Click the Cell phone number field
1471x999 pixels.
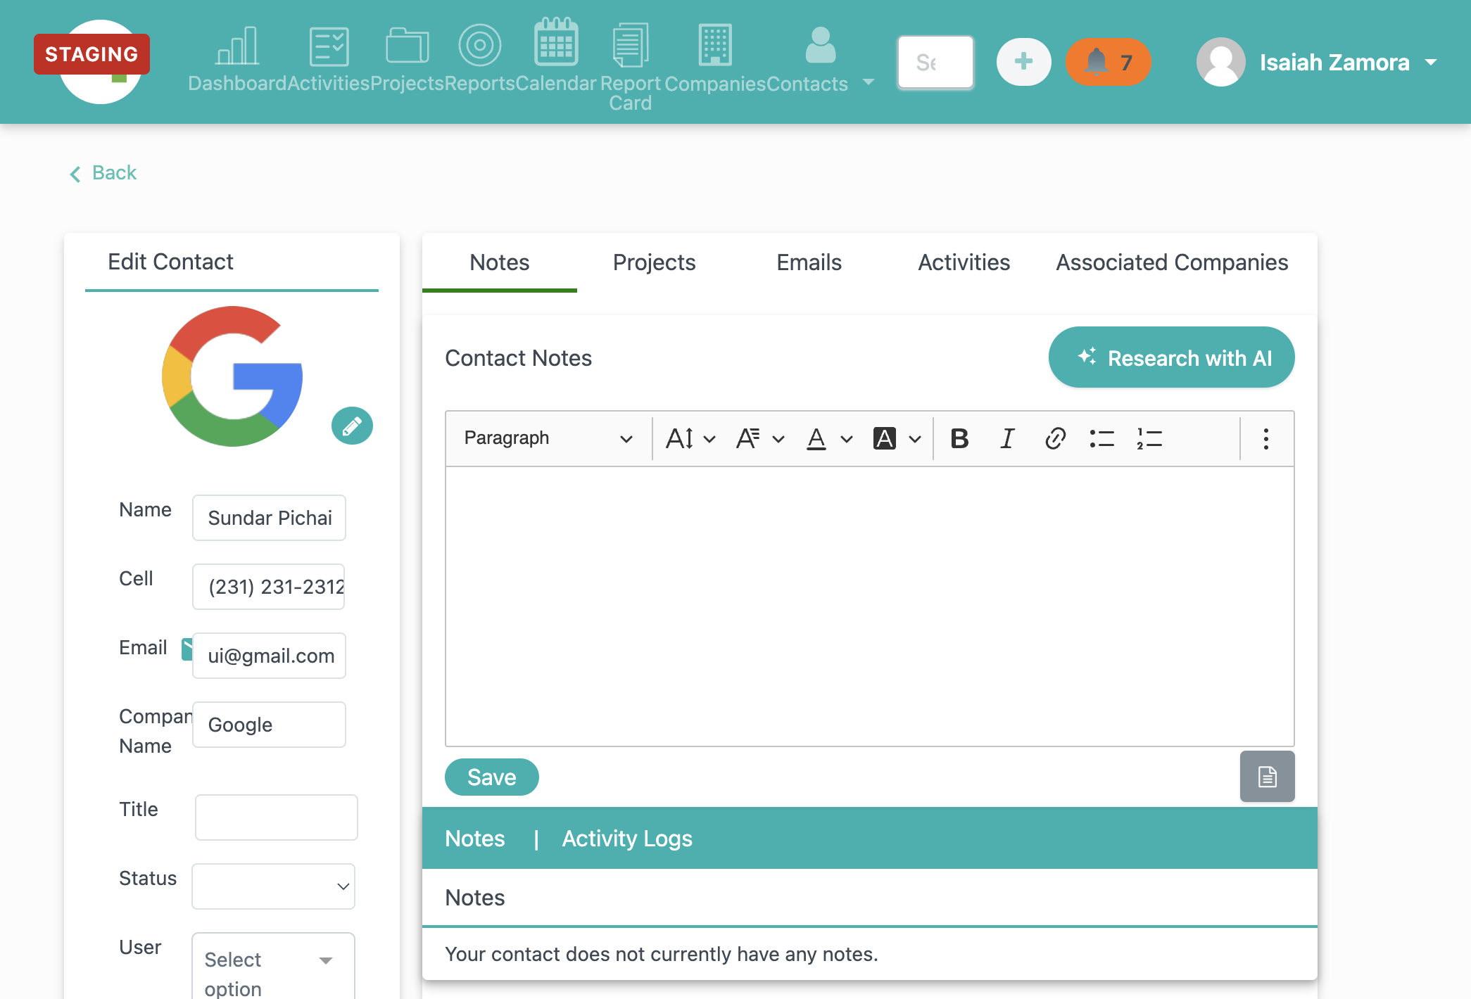(269, 587)
